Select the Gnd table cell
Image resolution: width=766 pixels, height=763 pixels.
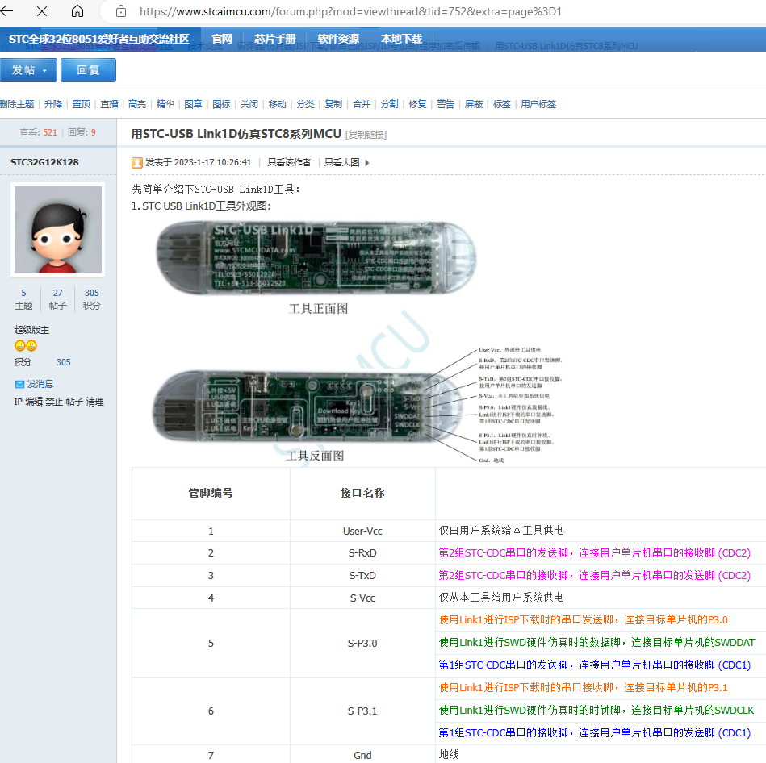(x=362, y=755)
